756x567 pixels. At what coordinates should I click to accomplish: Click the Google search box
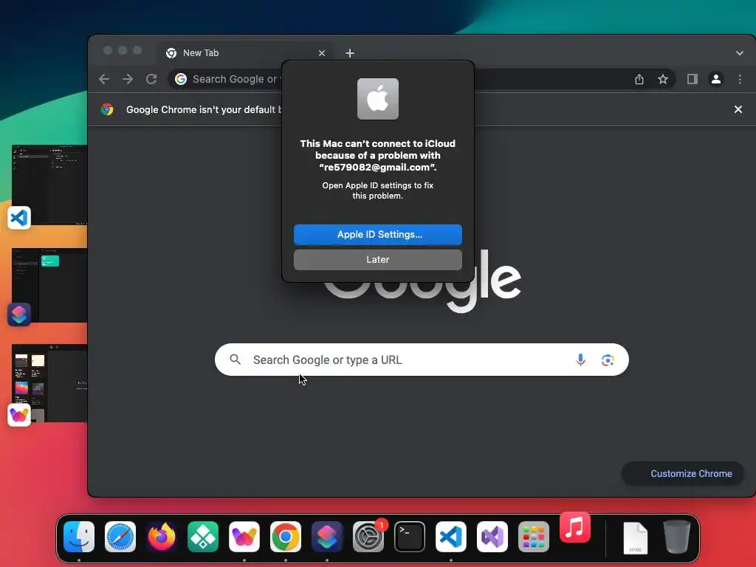422,360
